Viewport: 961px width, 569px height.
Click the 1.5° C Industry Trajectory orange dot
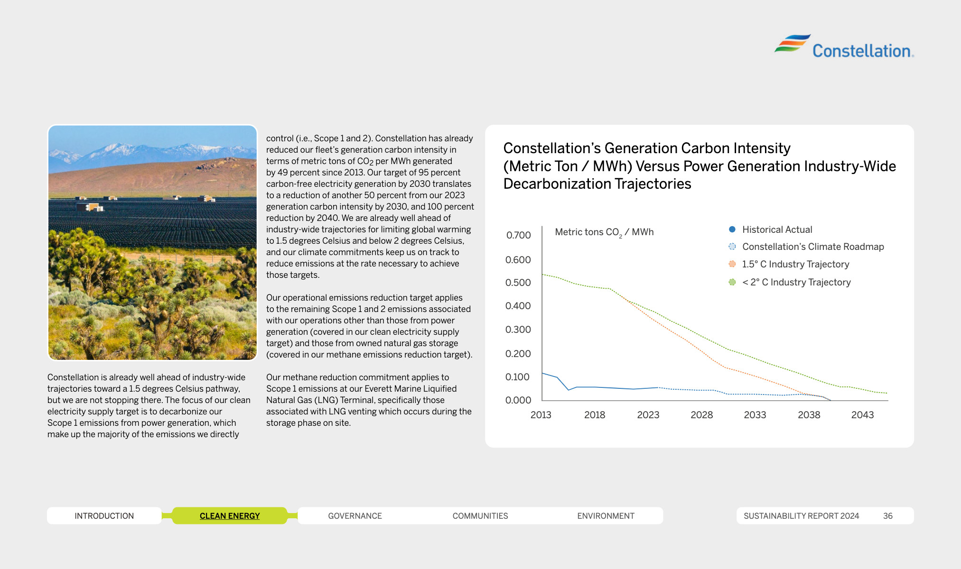[732, 264]
